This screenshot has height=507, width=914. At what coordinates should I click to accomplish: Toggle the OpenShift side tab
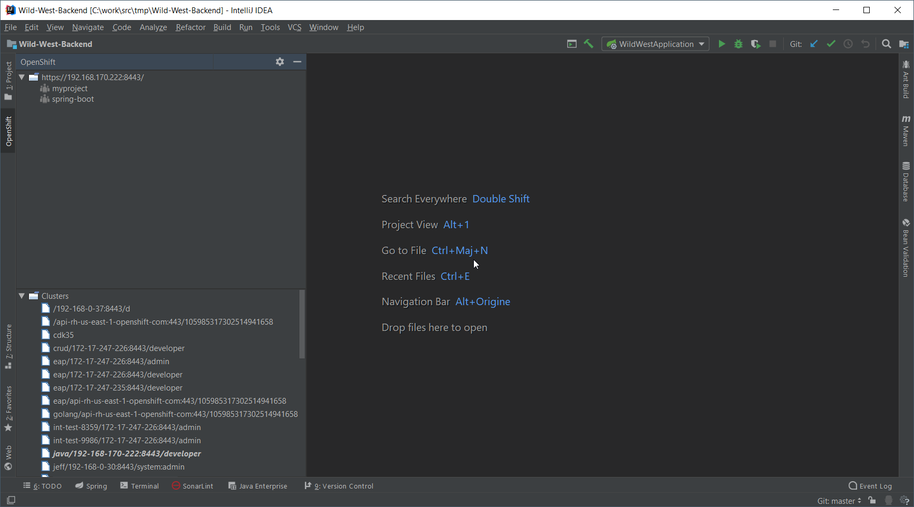8,131
